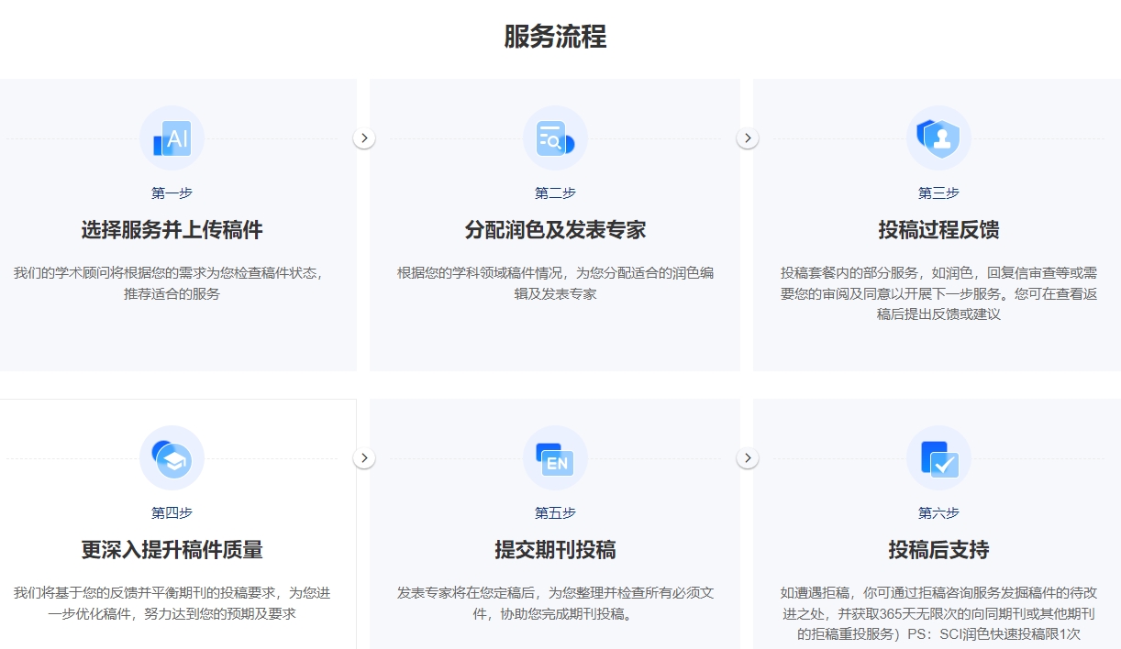Click the chevron between step five and six
The image size is (1121, 649).
(748, 456)
